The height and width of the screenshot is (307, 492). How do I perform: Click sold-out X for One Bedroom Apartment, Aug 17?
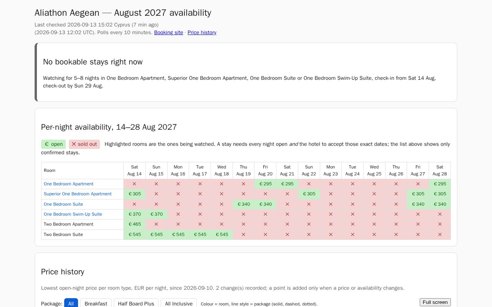pos(200,184)
